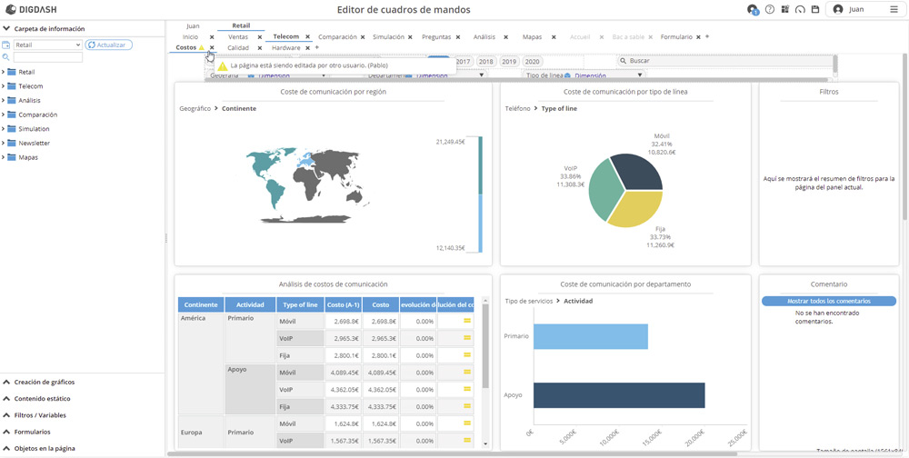Close the Formulario tab

[698, 37]
